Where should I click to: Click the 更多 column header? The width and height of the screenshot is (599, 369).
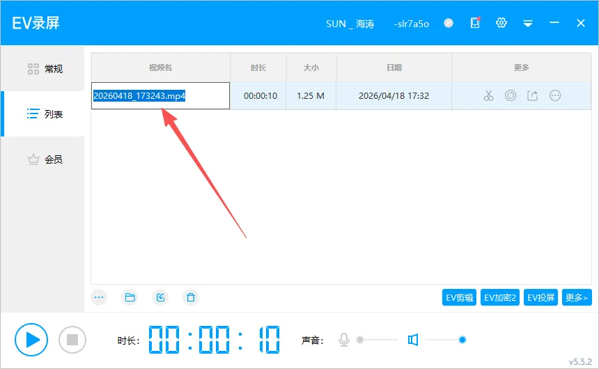click(522, 68)
